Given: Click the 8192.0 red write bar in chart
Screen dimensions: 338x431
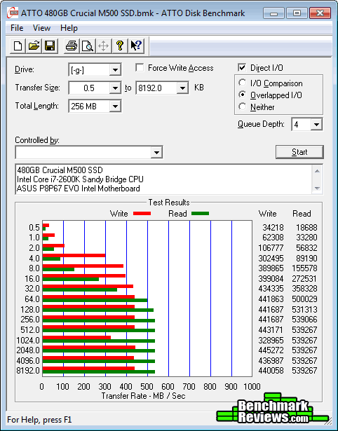Looking at the screenshot, I should pos(88,369).
